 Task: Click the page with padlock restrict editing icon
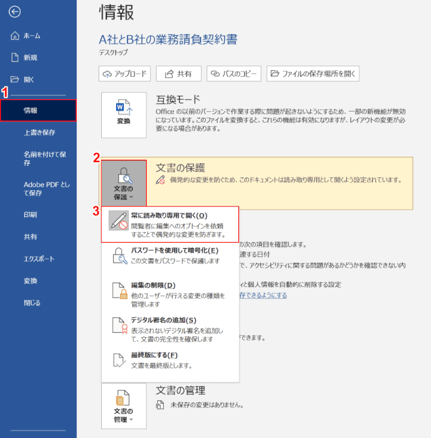tap(120, 291)
